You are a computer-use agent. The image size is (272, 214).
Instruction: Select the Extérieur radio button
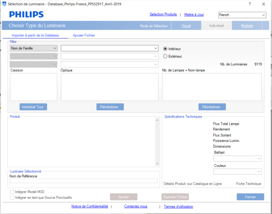coord(165,57)
